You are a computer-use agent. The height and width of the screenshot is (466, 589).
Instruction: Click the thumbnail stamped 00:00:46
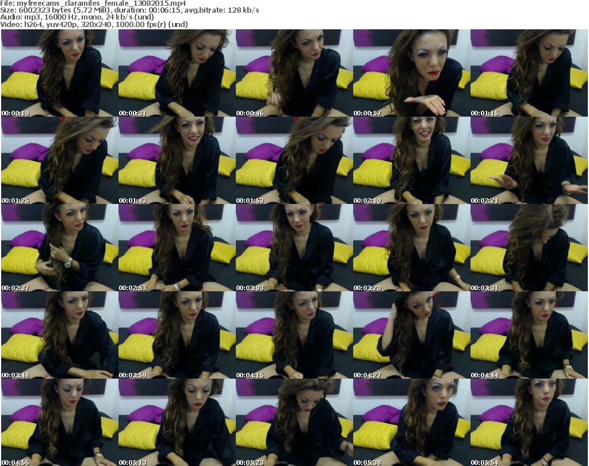click(x=294, y=73)
